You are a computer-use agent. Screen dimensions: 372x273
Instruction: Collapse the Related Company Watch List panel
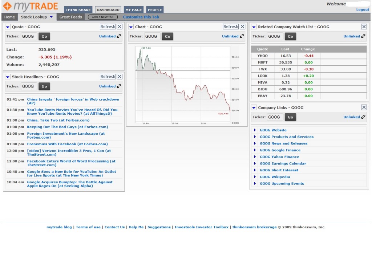click(x=254, y=27)
